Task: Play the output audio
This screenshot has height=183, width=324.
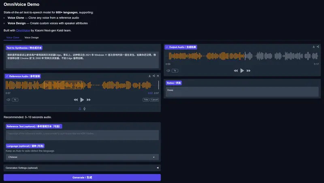Action: 242,71
